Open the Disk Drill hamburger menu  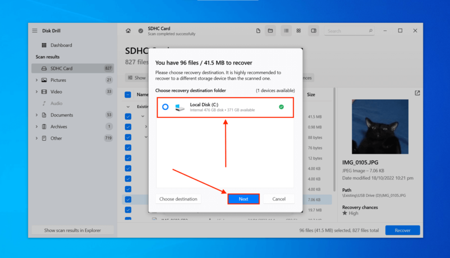[x=34, y=30]
